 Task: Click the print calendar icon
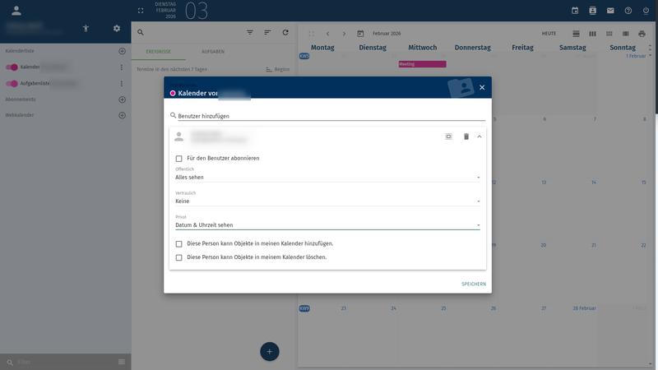pyautogui.click(x=643, y=34)
